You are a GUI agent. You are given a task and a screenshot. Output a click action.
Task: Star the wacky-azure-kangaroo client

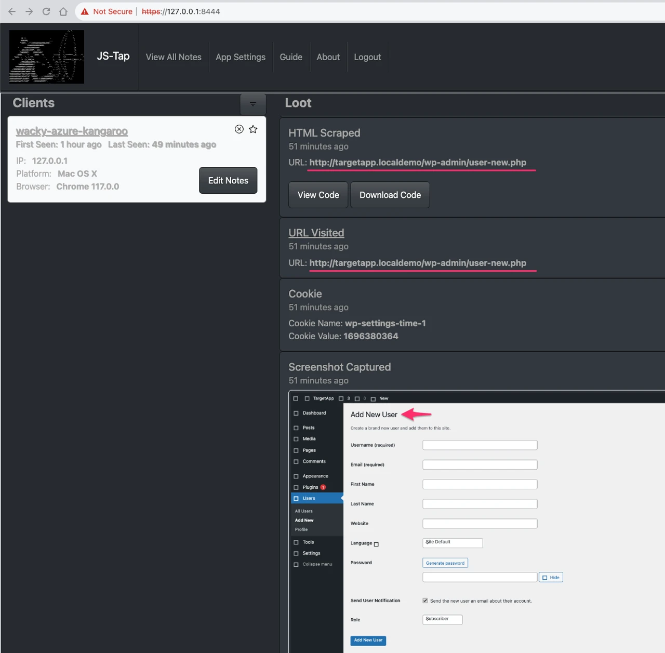253,129
